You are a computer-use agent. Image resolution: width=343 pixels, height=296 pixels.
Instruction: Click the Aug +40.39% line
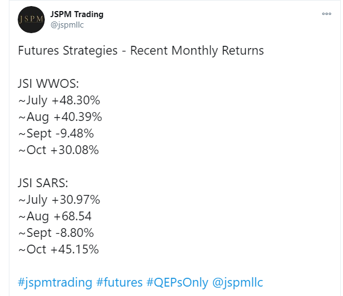pos(60,117)
